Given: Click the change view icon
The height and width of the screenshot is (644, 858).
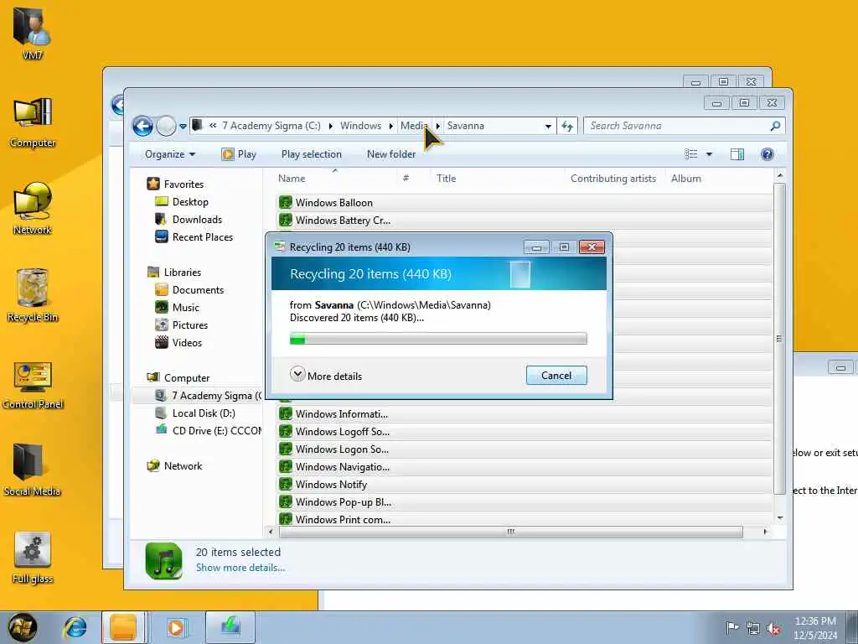Looking at the screenshot, I should pyautogui.click(x=691, y=154).
